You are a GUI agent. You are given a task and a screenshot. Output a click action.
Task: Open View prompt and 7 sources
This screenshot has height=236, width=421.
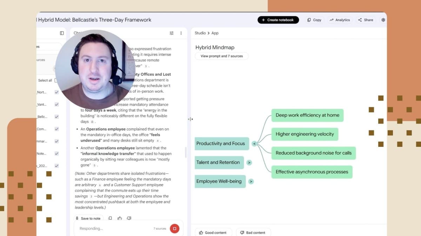pos(222,56)
